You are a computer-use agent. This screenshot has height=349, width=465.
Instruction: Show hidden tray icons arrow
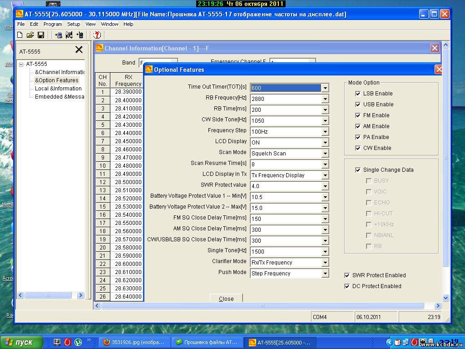click(390, 343)
